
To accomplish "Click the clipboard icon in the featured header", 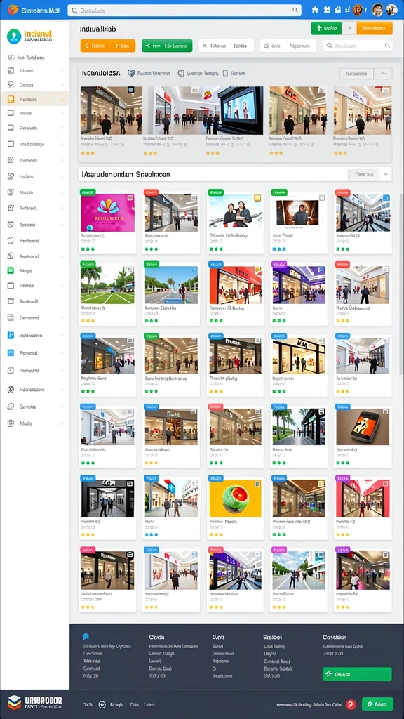I will [181, 73].
